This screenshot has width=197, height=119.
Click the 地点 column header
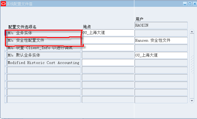87,27
